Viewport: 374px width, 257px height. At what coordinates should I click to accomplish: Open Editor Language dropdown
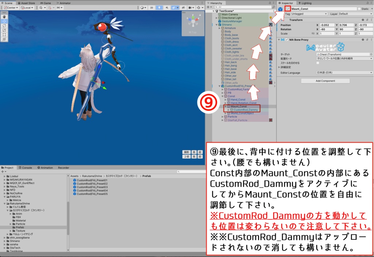click(x=344, y=73)
